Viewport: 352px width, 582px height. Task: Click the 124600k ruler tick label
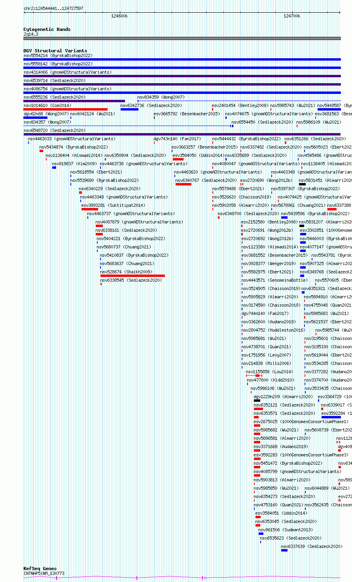(119, 16)
